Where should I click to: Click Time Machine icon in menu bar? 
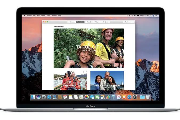tap(127, 16)
